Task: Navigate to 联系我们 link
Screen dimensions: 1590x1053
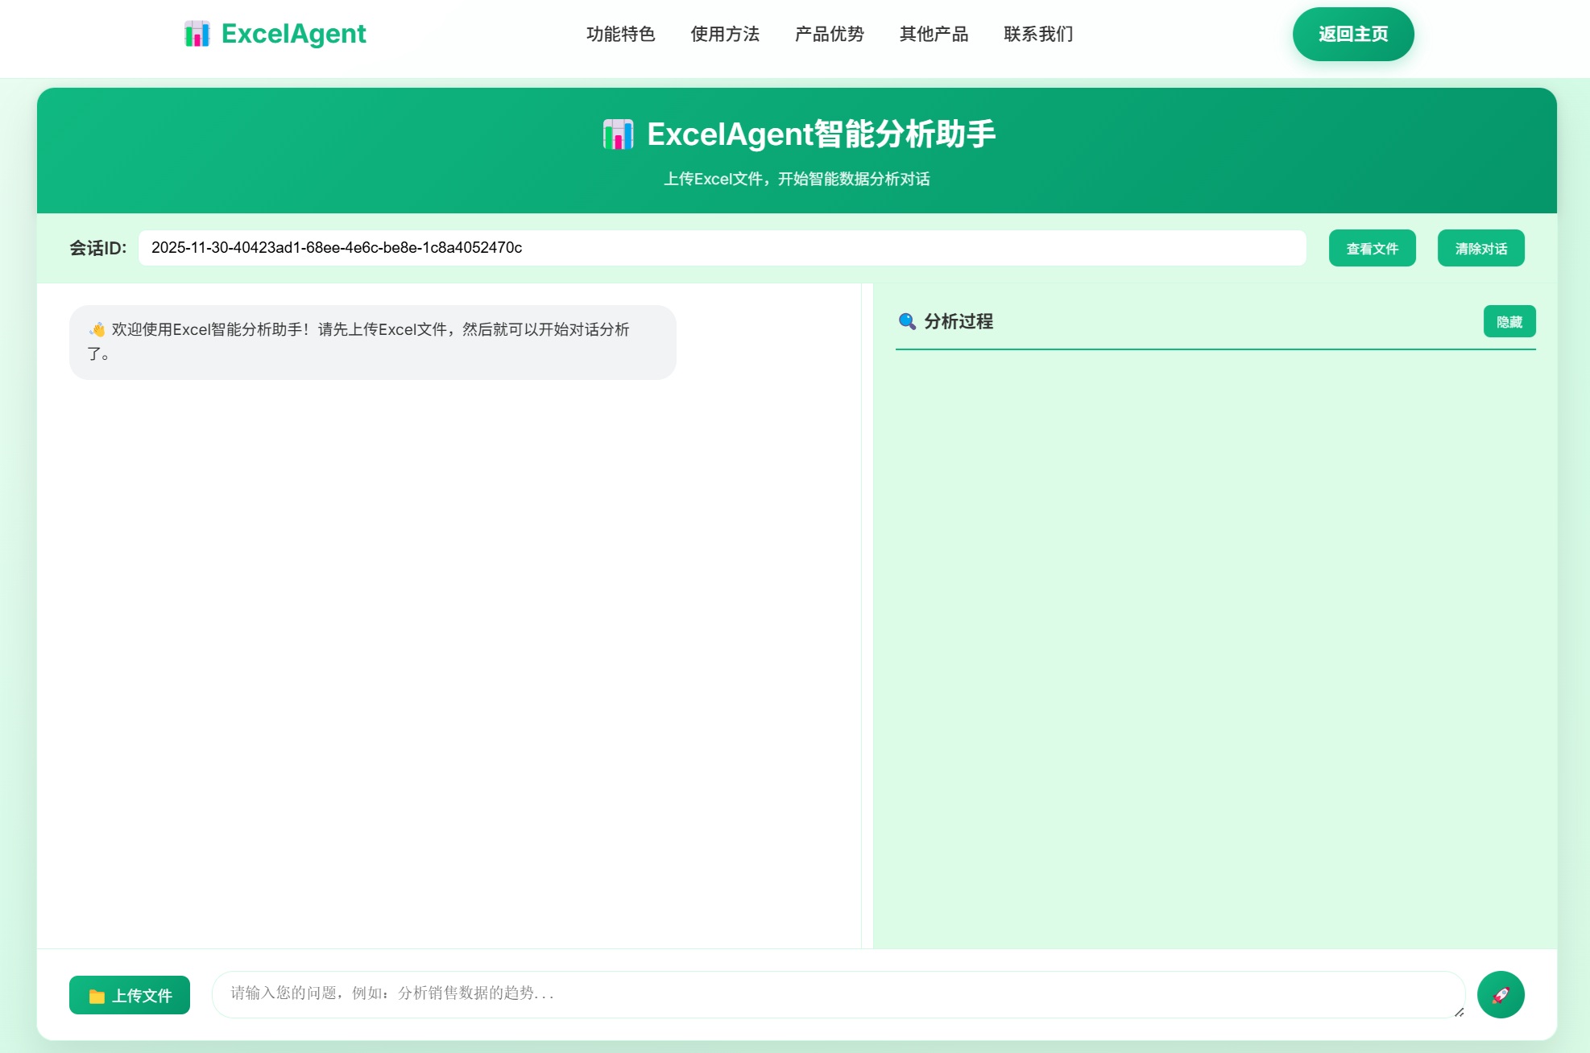Action: (1038, 34)
